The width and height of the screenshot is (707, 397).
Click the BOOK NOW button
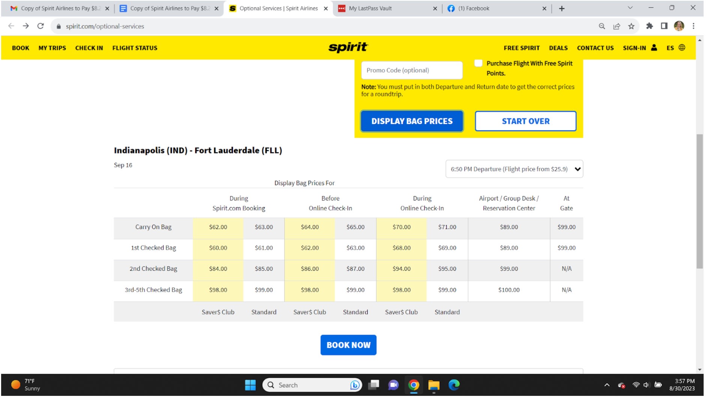coord(348,345)
